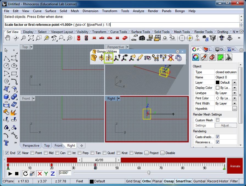Click the color wheel Properties object icon
Image resolution: width=246 pixels, height=186 pixels.
[x=196, y=57]
